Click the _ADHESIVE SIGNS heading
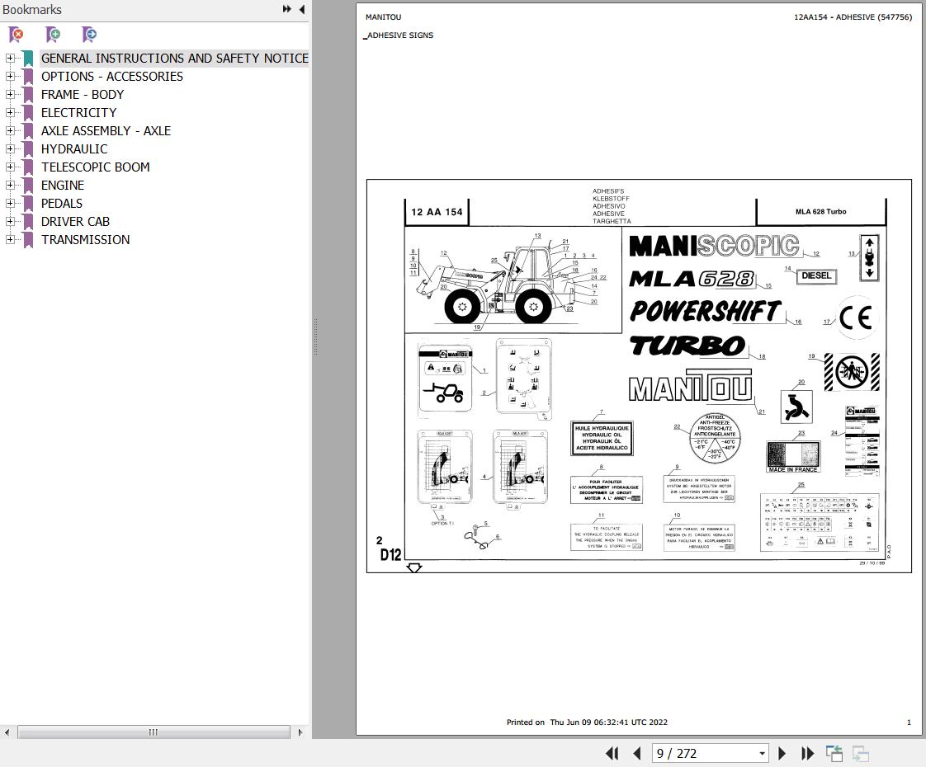Image resolution: width=926 pixels, height=767 pixels. pyautogui.click(x=399, y=35)
